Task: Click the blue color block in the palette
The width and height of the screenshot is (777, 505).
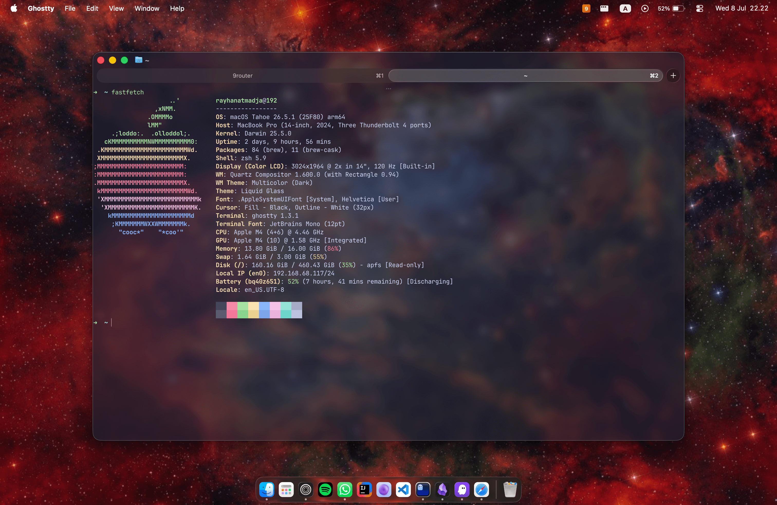Action: [x=264, y=310]
